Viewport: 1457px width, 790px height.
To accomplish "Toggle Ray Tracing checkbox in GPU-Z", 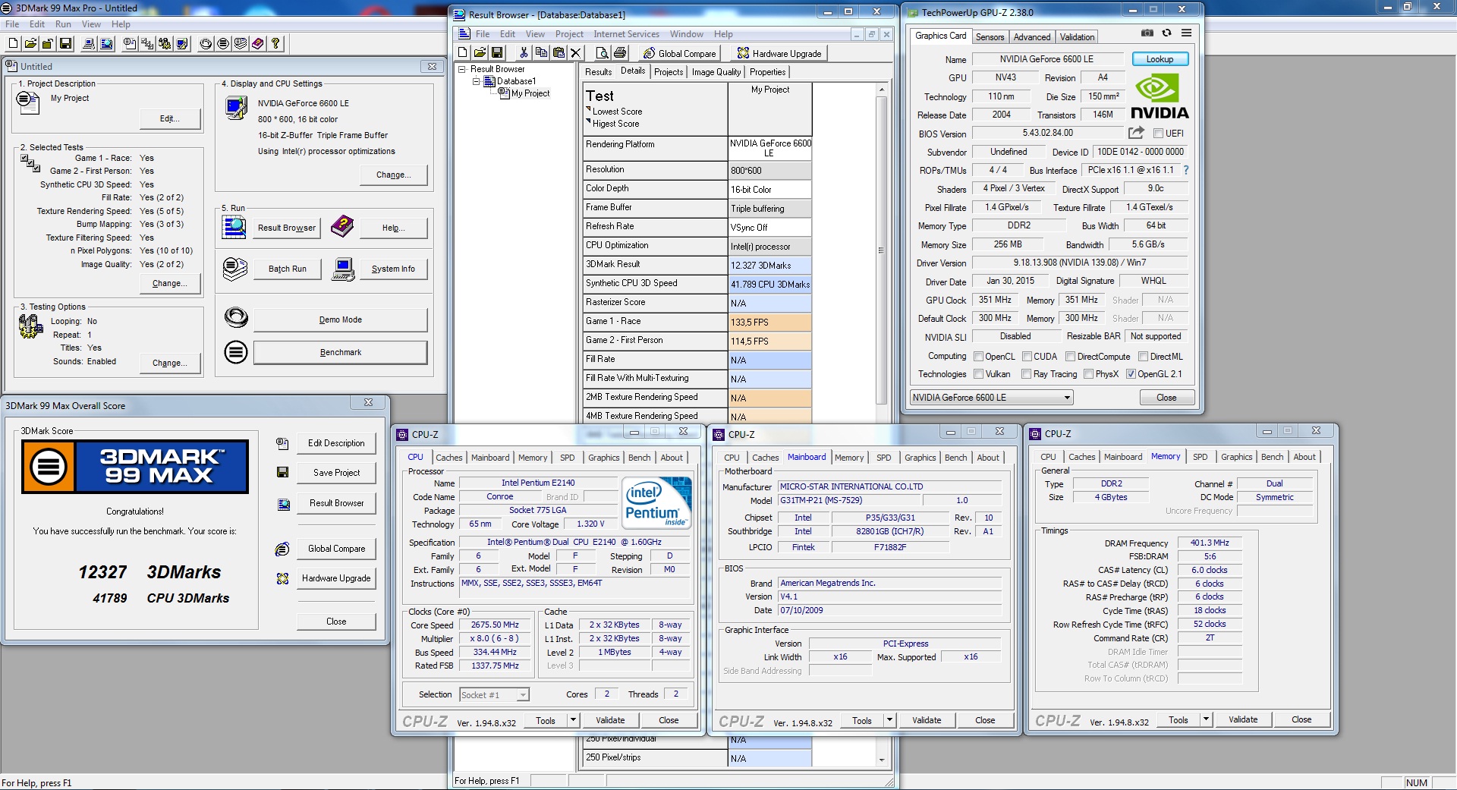I will (x=1026, y=374).
